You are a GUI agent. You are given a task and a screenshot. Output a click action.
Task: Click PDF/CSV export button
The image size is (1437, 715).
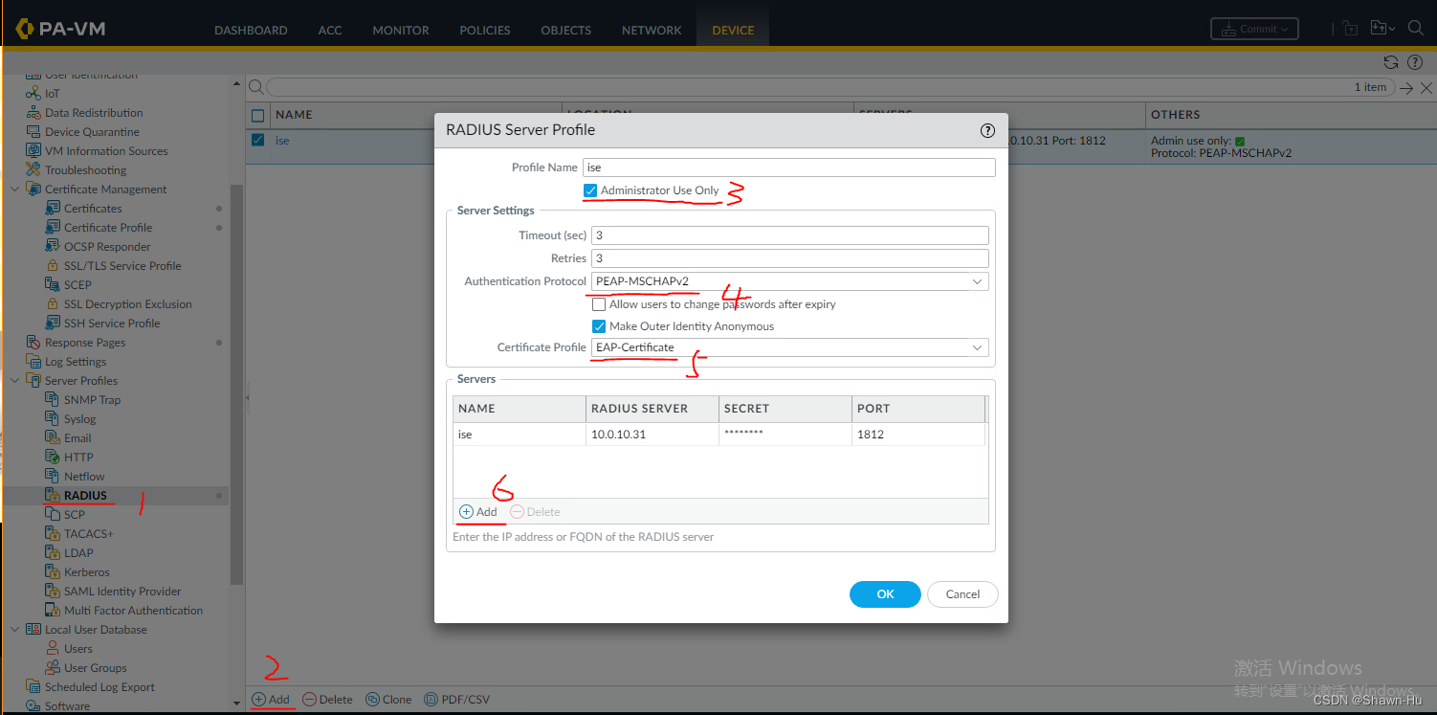tap(456, 700)
